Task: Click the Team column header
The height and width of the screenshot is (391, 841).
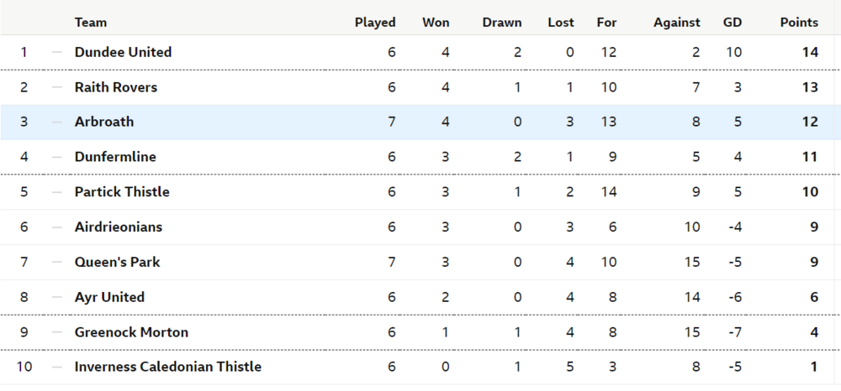Action: click(x=91, y=23)
